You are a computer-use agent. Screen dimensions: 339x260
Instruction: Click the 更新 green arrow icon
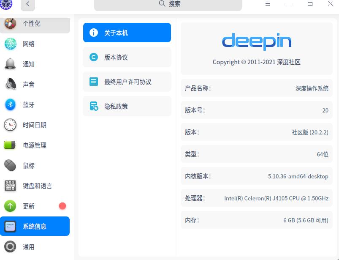[10, 206]
